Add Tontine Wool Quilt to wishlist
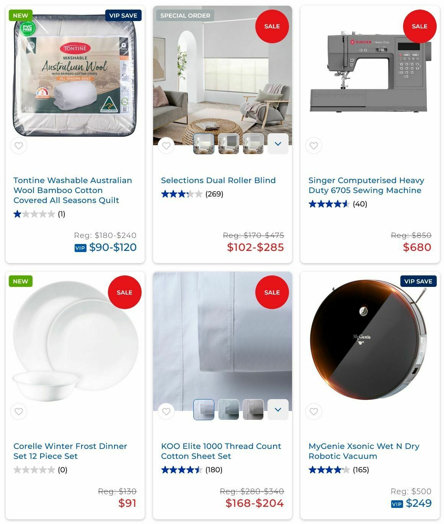 click(x=19, y=146)
